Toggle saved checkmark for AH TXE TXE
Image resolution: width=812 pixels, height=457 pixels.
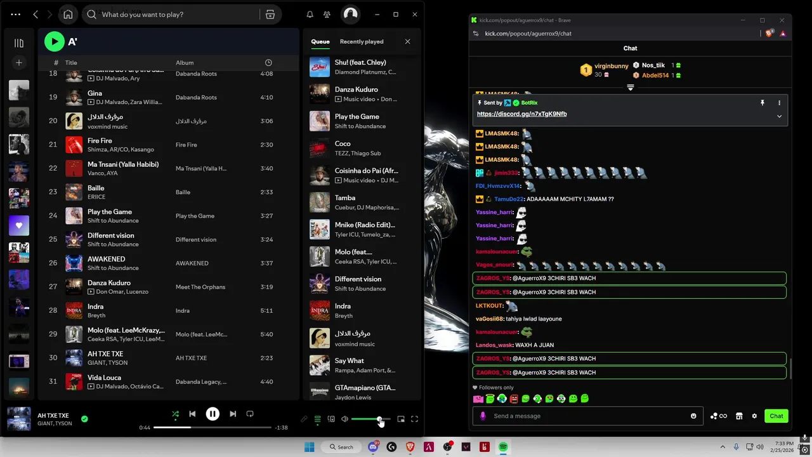click(x=84, y=419)
